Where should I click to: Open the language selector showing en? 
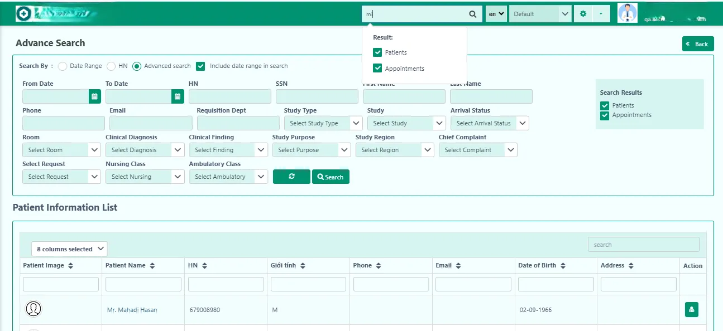point(496,14)
